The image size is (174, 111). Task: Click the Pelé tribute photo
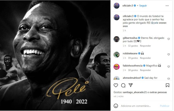click(55, 55)
